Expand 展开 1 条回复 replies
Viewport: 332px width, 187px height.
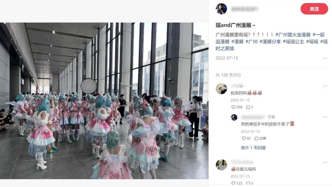click(x=253, y=148)
